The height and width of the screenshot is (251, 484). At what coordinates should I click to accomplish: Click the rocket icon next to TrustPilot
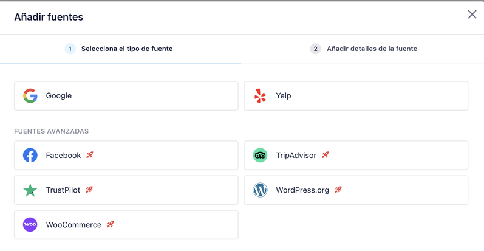click(x=89, y=190)
